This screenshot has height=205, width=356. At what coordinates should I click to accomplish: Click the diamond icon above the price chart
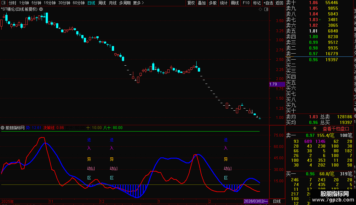pos(261,9)
